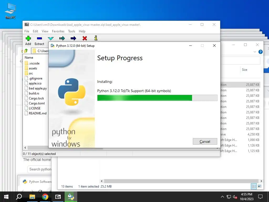Image resolution: width=269 pixels, height=202 pixels.
Task: Open the This PC desktop icon
Action: [10, 11]
